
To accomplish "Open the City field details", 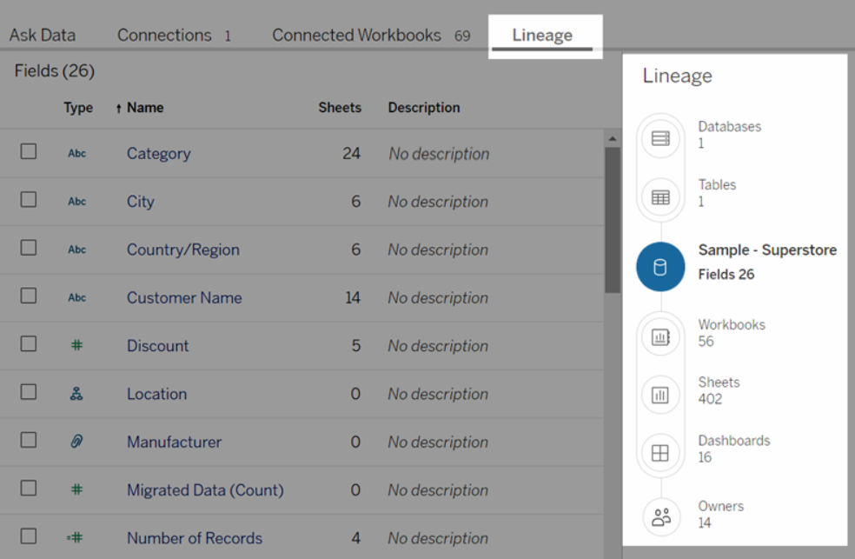I will 140,201.
